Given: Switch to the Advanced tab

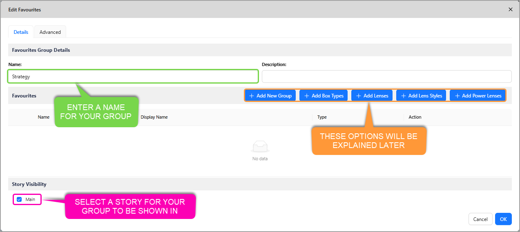Looking at the screenshot, I should coord(50,32).
